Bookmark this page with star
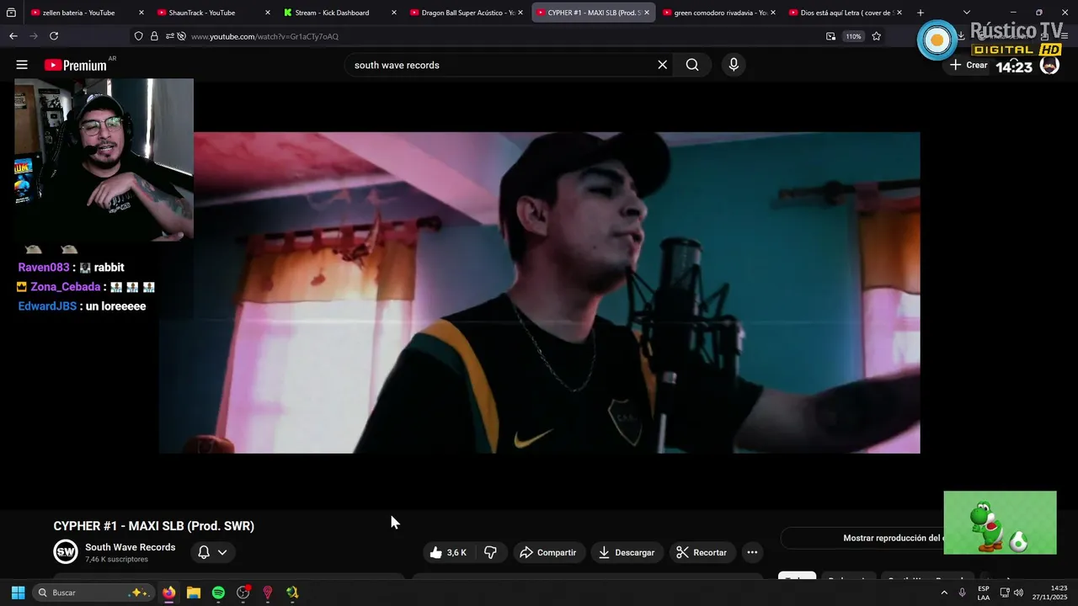Image resolution: width=1078 pixels, height=606 pixels. pos(876,36)
